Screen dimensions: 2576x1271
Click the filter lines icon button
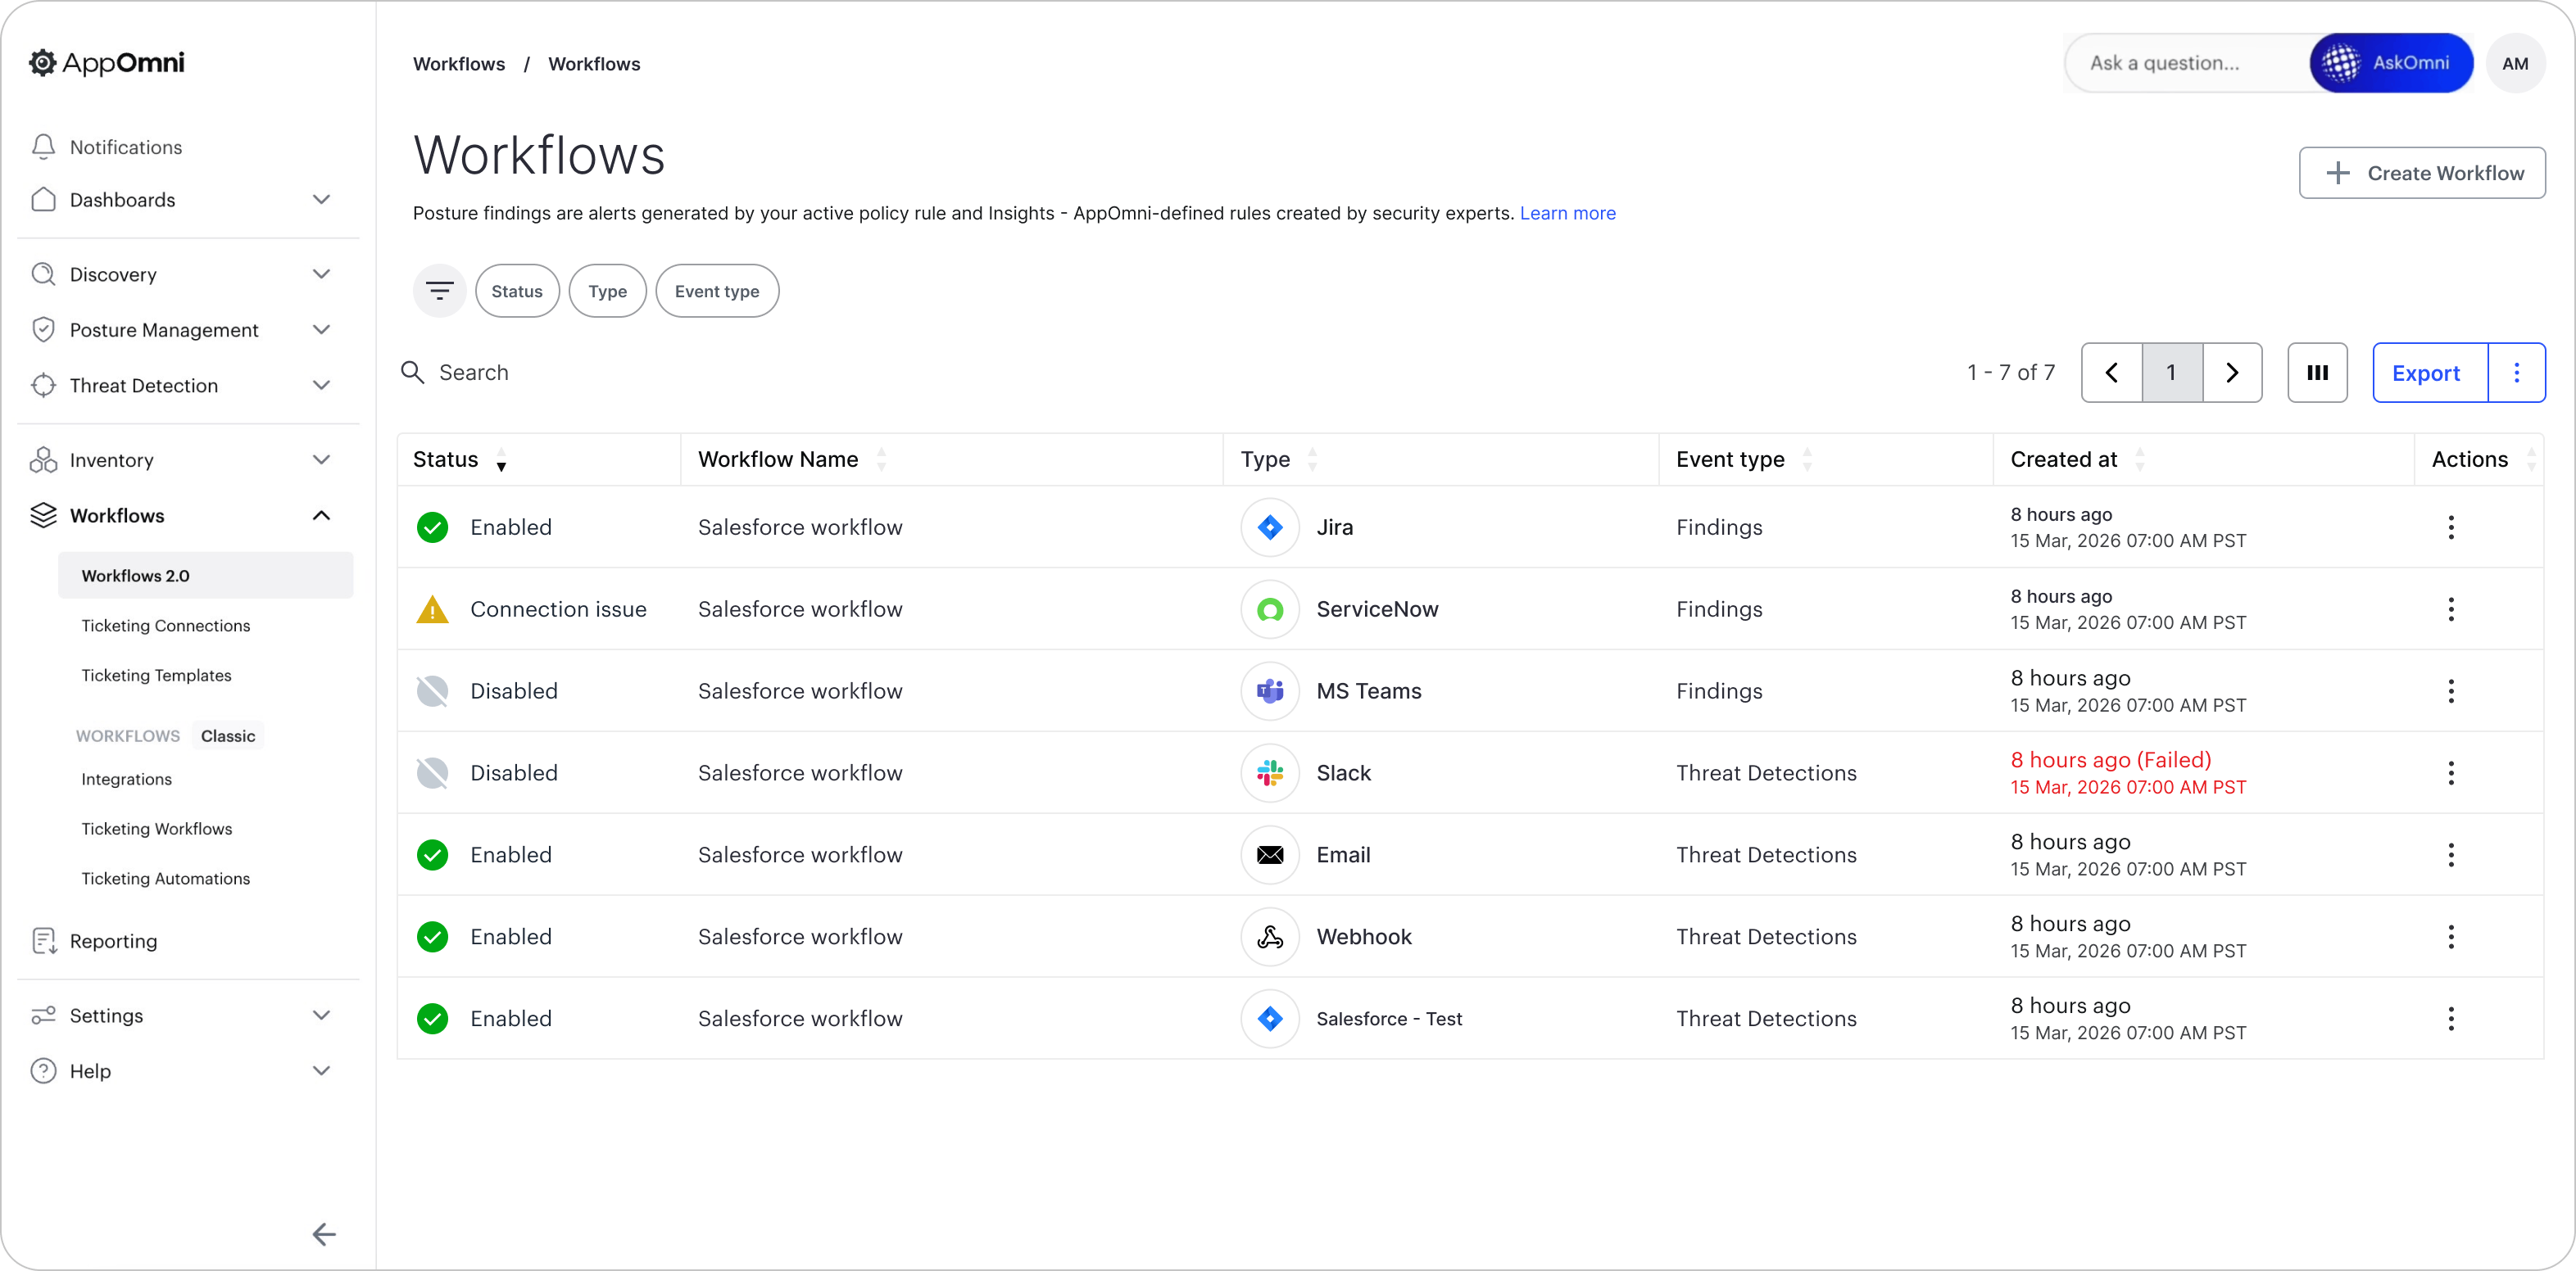tap(439, 291)
